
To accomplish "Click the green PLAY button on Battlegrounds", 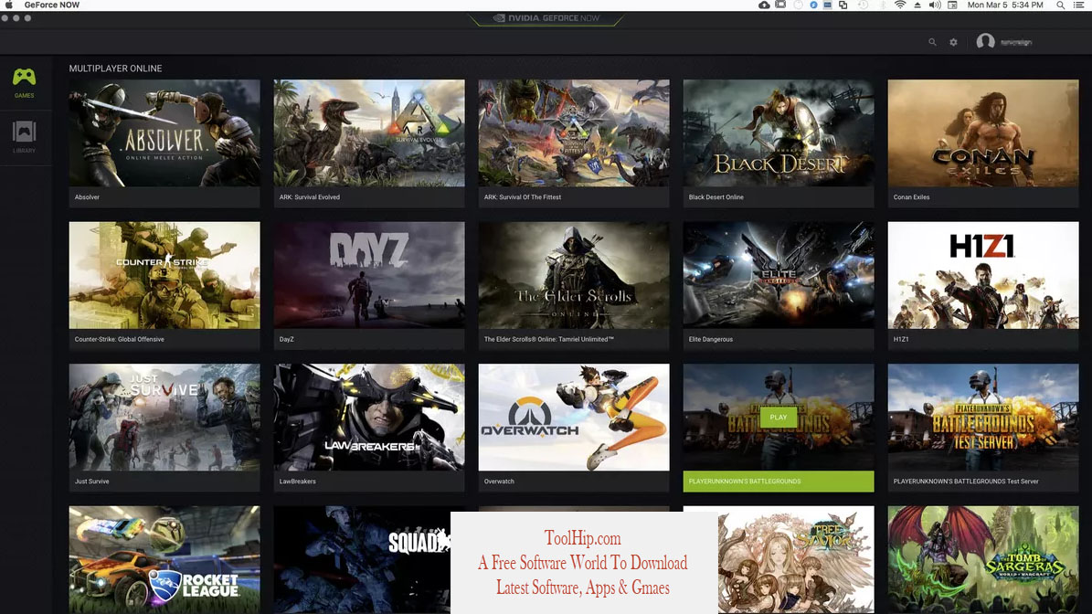I will click(x=779, y=417).
